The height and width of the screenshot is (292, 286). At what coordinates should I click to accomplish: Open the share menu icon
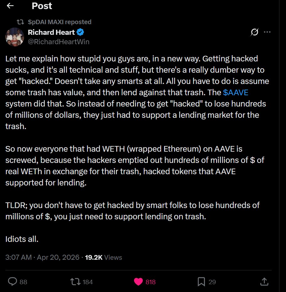click(x=264, y=282)
